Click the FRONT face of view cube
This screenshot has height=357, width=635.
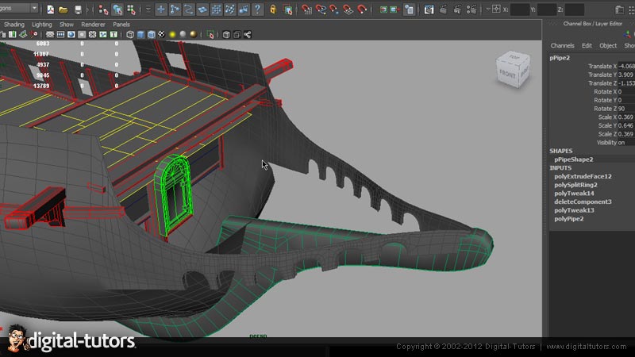[x=507, y=74]
